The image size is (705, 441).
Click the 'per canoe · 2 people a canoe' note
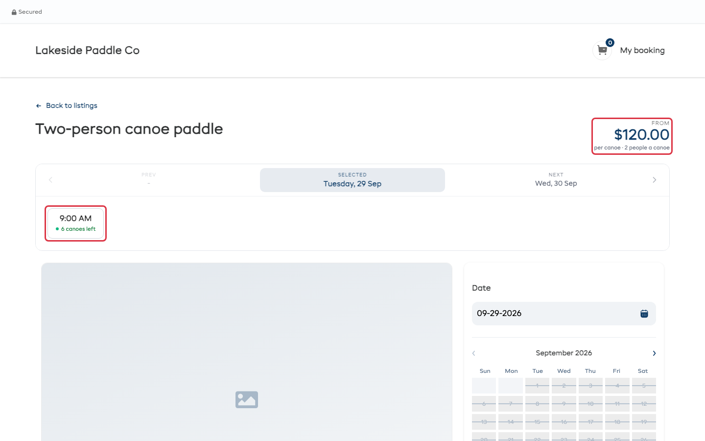(632, 147)
